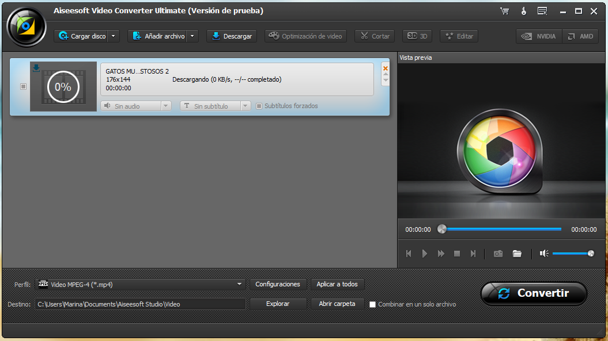608x341 pixels.
Task: Click the download arrow icon on thumbnail
Action: coord(36,68)
